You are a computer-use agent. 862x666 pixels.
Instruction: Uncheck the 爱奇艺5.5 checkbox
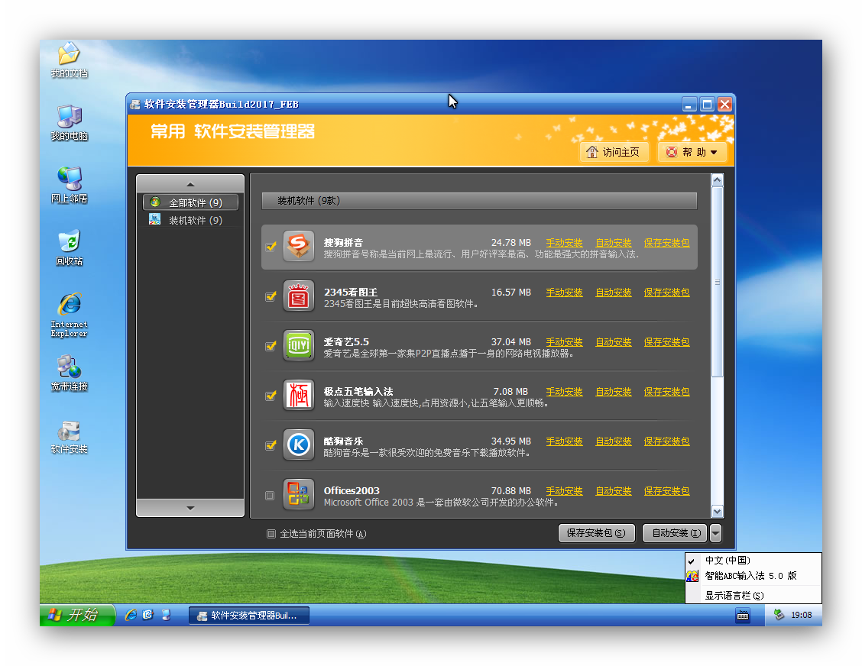pyautogui.click(x=271, y=346)
